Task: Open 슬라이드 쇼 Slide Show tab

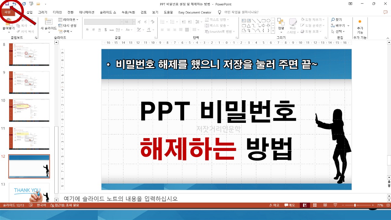Action: tap(108, 12)
